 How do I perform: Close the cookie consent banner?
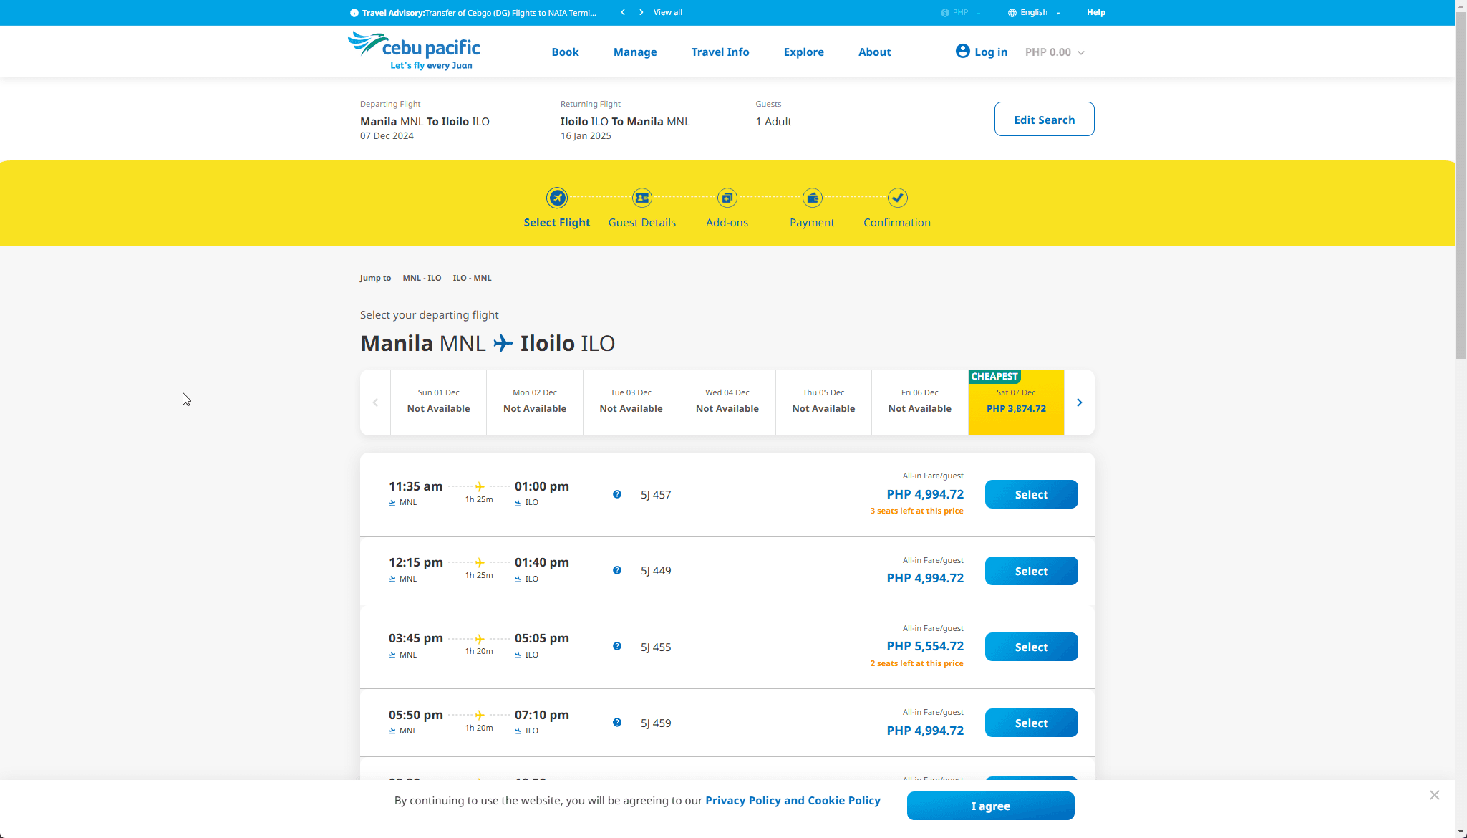(x=1434, y=795)
